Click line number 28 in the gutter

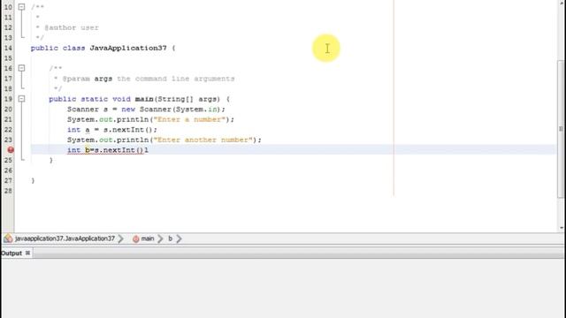tap(8, 191)
